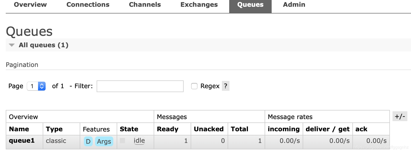Click the Args feature badge
Image resolution: width=411 pixels, height=152 pixels.
click(104, 141)
